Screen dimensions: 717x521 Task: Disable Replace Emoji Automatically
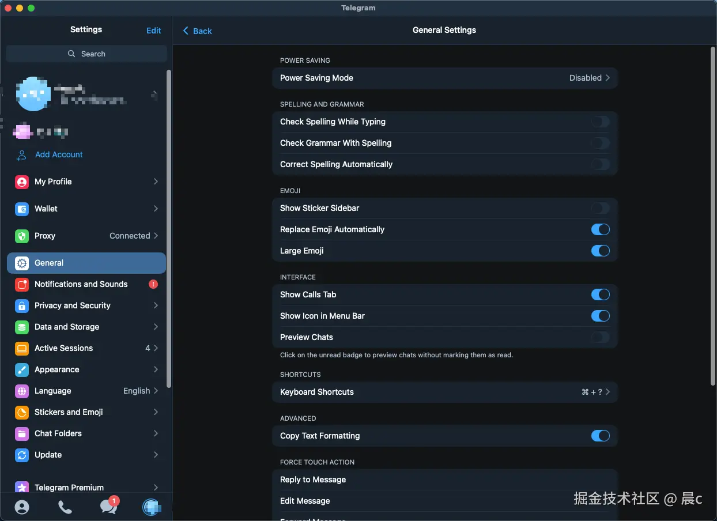point(600,229)
